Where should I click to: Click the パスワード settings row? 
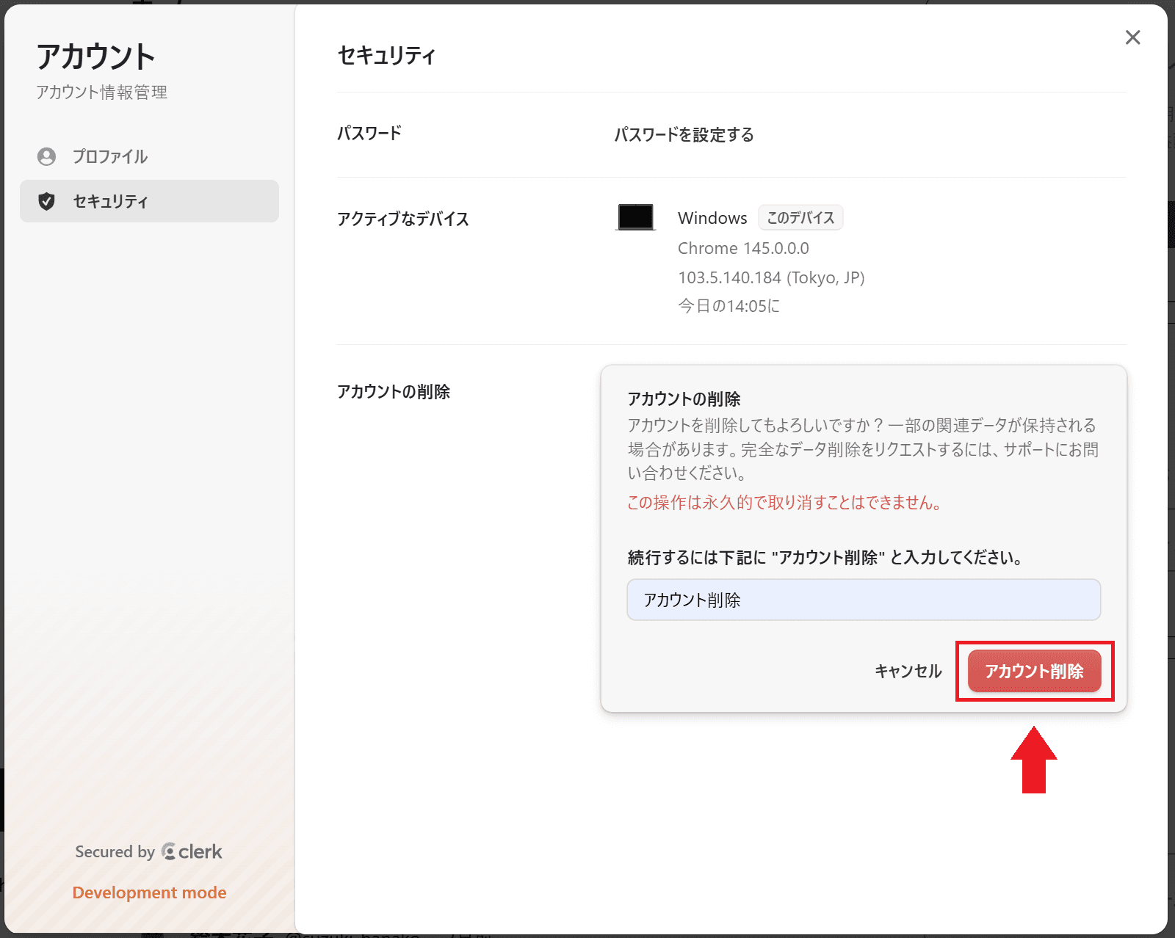tap(369, 133)
